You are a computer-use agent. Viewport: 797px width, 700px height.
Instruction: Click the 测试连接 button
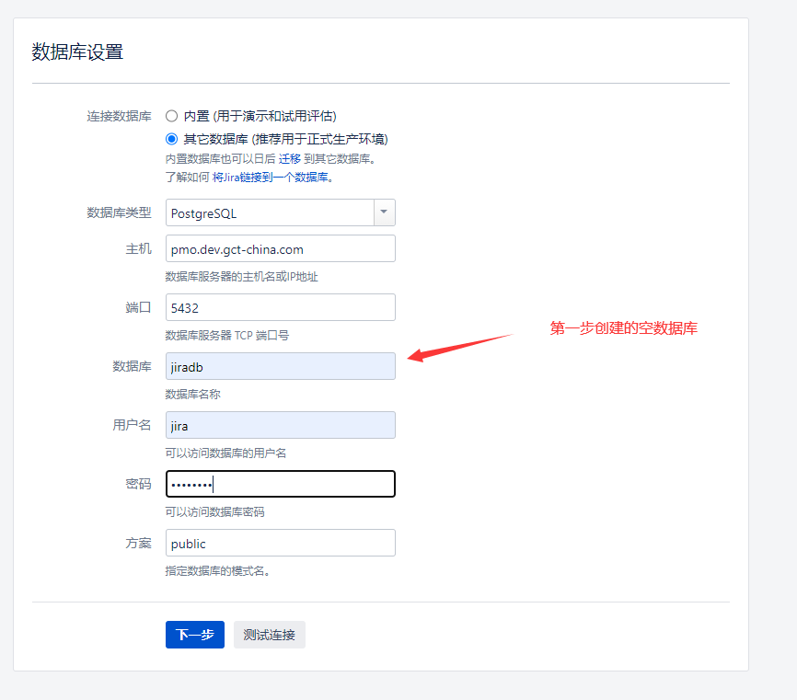(269, 635)
